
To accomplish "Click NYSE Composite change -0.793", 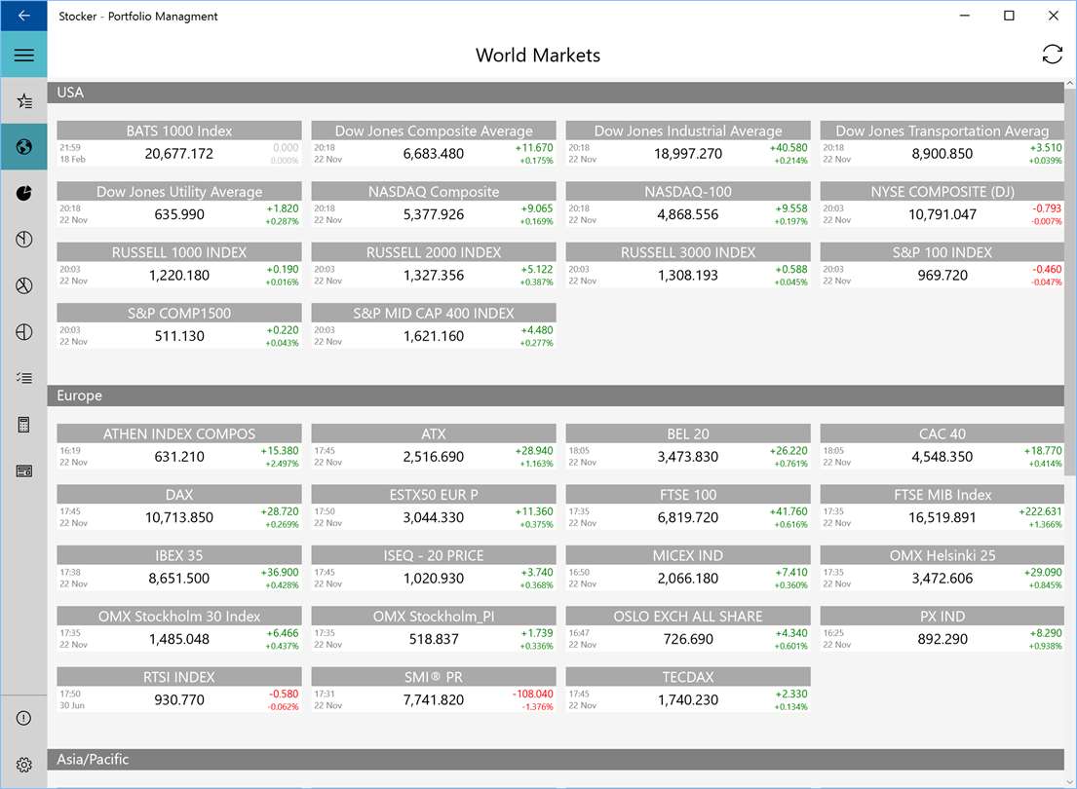I will [1046, 208].
